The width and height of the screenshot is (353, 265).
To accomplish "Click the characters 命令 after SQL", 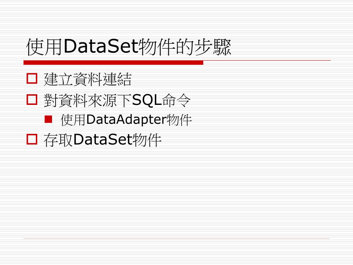I will tap(176, 100).
